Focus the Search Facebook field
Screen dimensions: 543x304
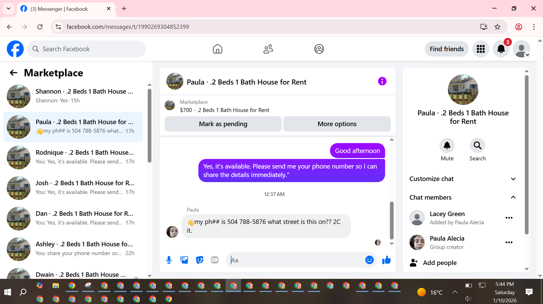pos(87,49)
